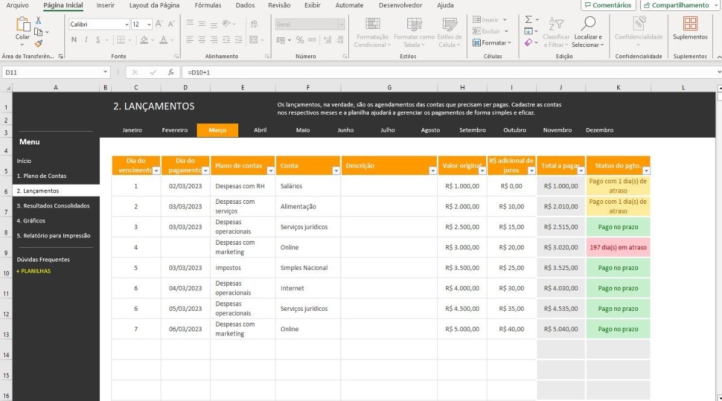Click the Comentários button
This screenshot has height=401, width=722.
[608, 5]
